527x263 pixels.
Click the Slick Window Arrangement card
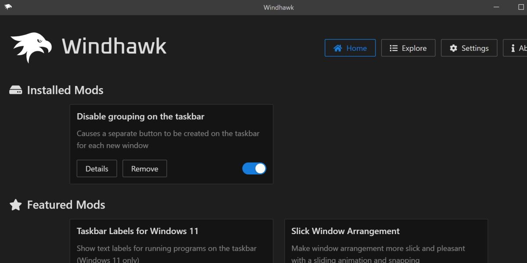pyautogui.click(x=386, y=241)
